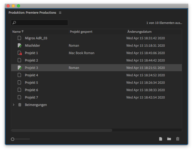Click the zoom slider handle
Image resolution: width=193 pixels, height=151 pixels.
click(13, 139)
